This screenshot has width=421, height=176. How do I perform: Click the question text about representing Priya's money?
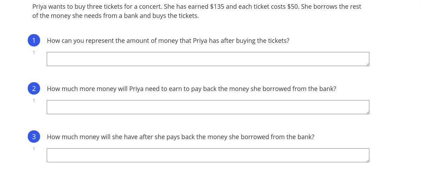[x=168, y=41]
